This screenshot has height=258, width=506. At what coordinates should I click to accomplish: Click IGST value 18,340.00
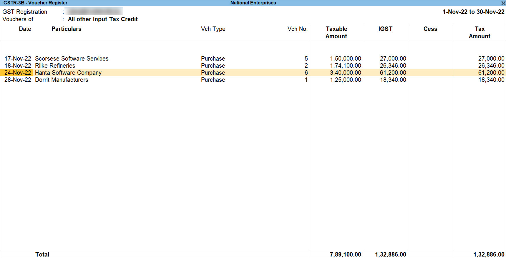pos(393,80)
